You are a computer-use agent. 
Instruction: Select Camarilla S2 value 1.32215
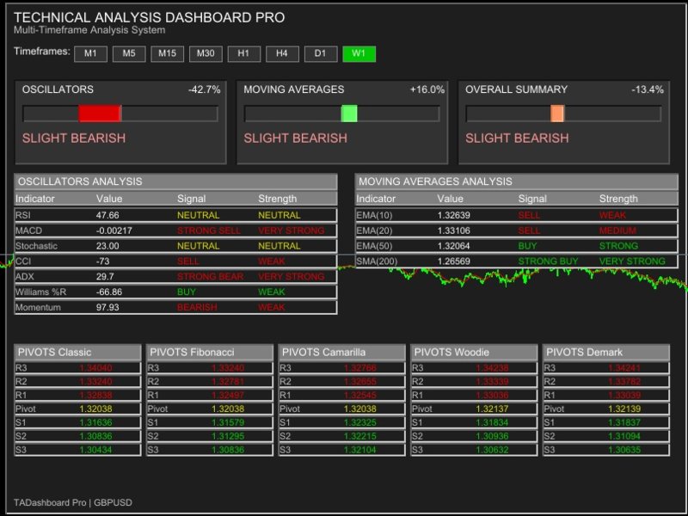click(x=359, y=436)
